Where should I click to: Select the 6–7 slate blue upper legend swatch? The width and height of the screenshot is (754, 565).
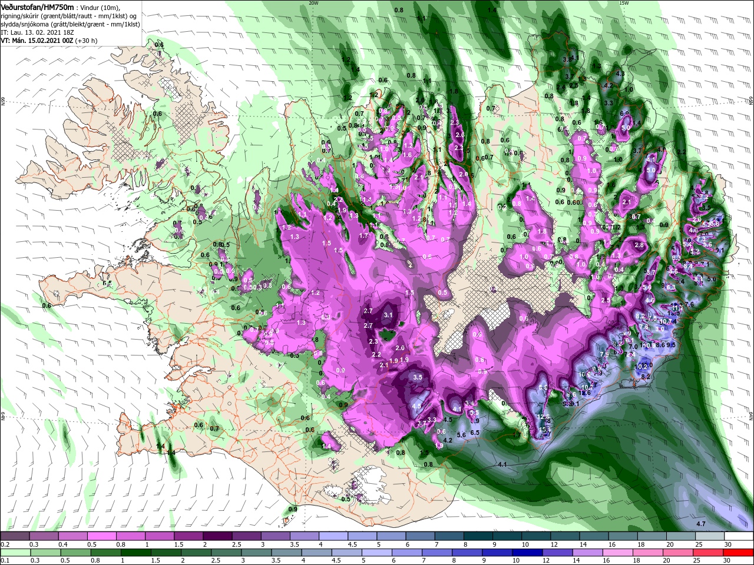(x=419, y=536)
